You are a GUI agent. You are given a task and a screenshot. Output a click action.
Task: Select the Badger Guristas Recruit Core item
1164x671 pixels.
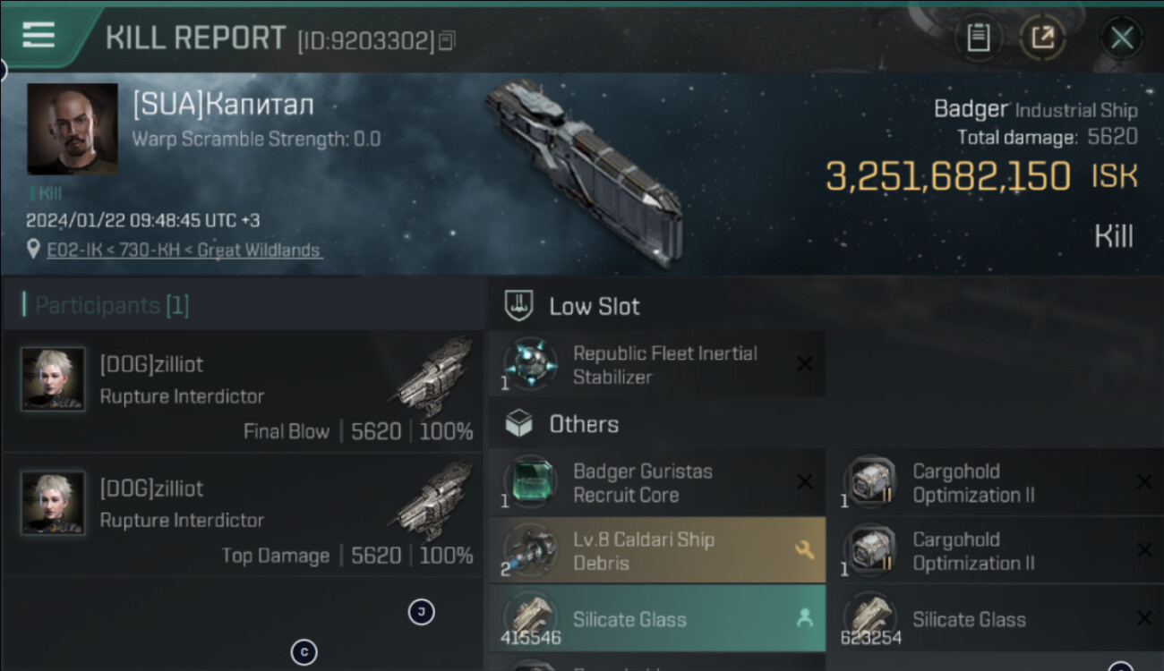click(x=643, y=483)
